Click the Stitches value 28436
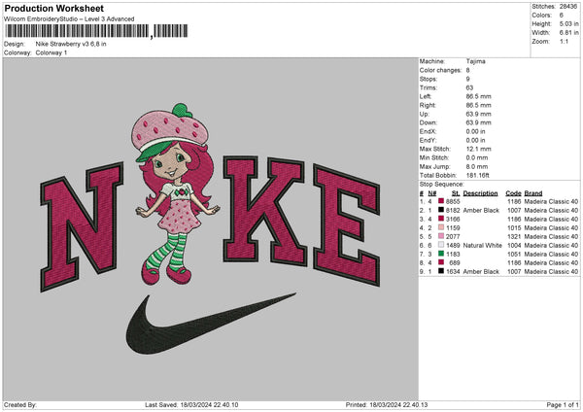 568,7
